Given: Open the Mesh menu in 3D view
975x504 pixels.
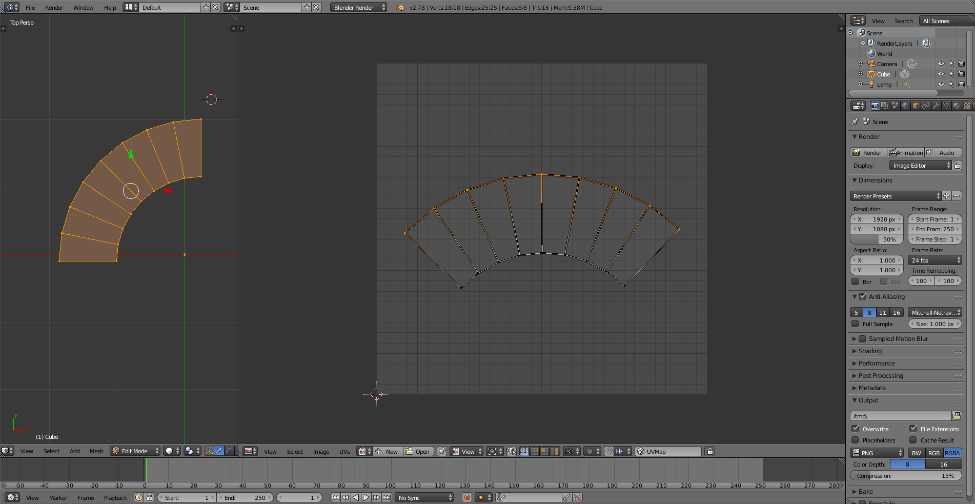Looking at the screenshot, I should [x=96, y=451].
